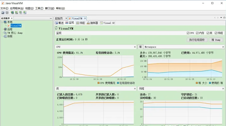Click the tab scroll-left arrow
This screenshot has width=226, height=126.
[x=215, y=18]
